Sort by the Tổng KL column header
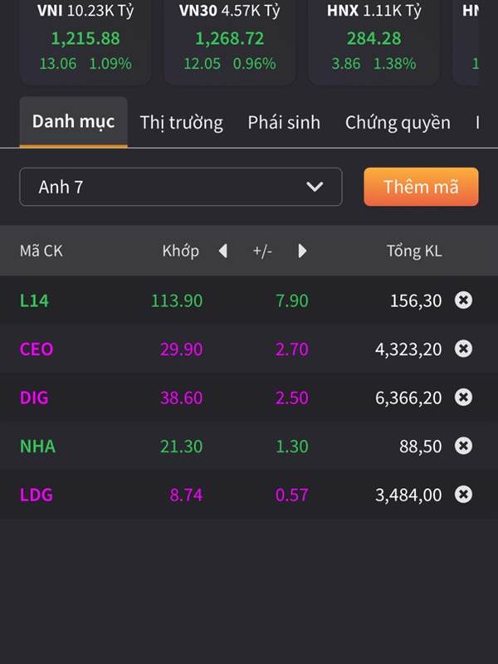The height and width of the screenshot is (664, 498). coord(414,251)
